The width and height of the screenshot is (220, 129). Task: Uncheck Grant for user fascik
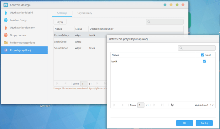tap(204, 61)
